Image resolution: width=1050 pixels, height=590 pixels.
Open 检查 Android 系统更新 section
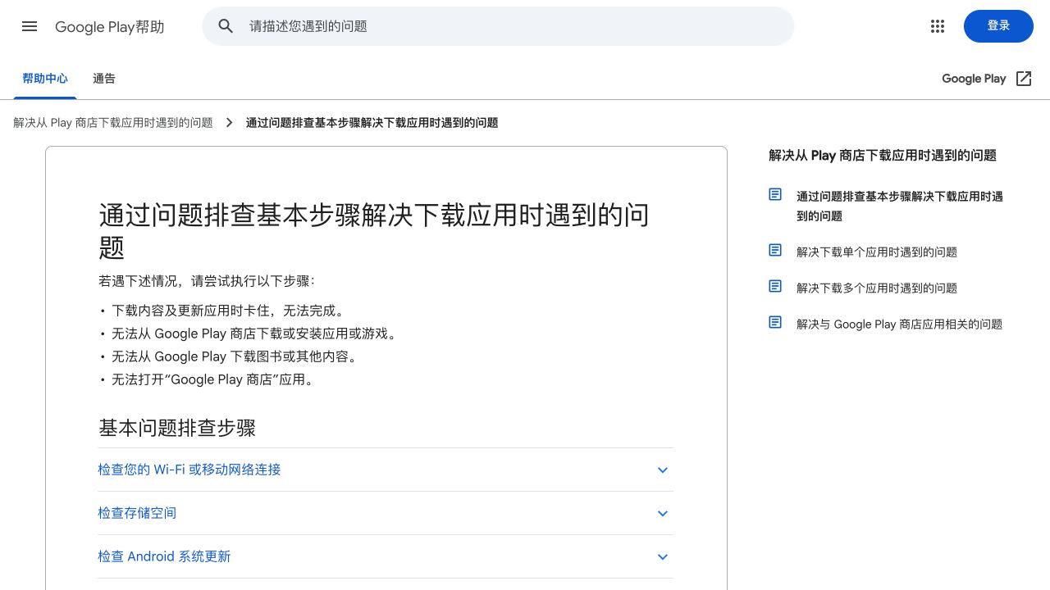[386, 556]
